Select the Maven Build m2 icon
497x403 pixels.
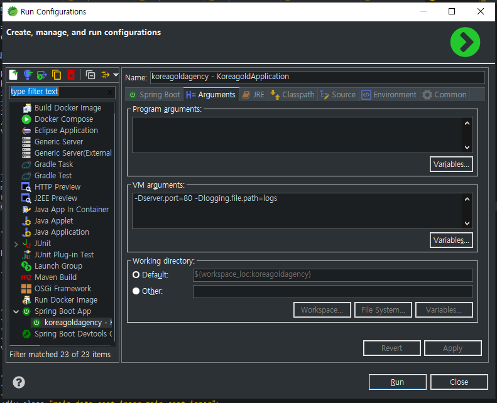[x=26, y=277]
